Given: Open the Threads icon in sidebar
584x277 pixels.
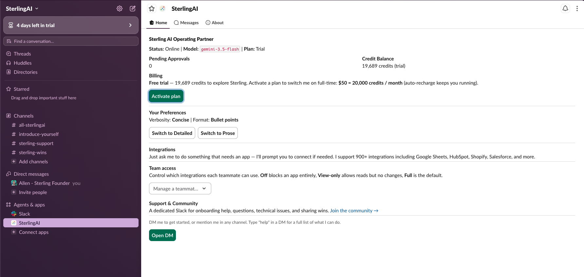Looking at the screenshot, I should click(x=9, y=54).
